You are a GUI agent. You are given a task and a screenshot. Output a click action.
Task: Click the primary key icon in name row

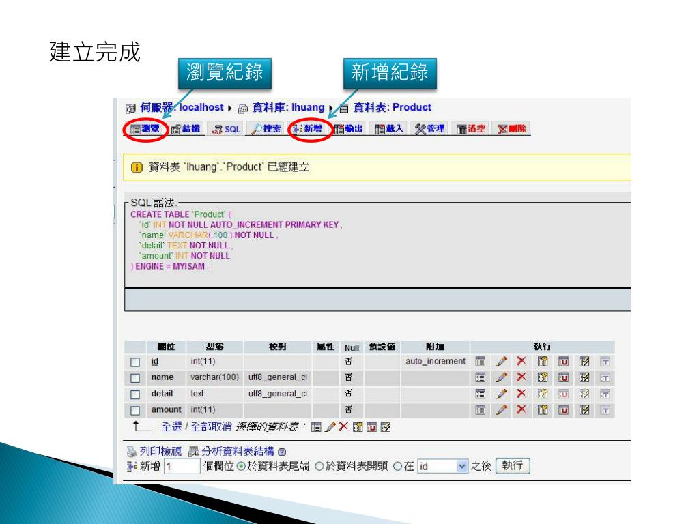543,377
